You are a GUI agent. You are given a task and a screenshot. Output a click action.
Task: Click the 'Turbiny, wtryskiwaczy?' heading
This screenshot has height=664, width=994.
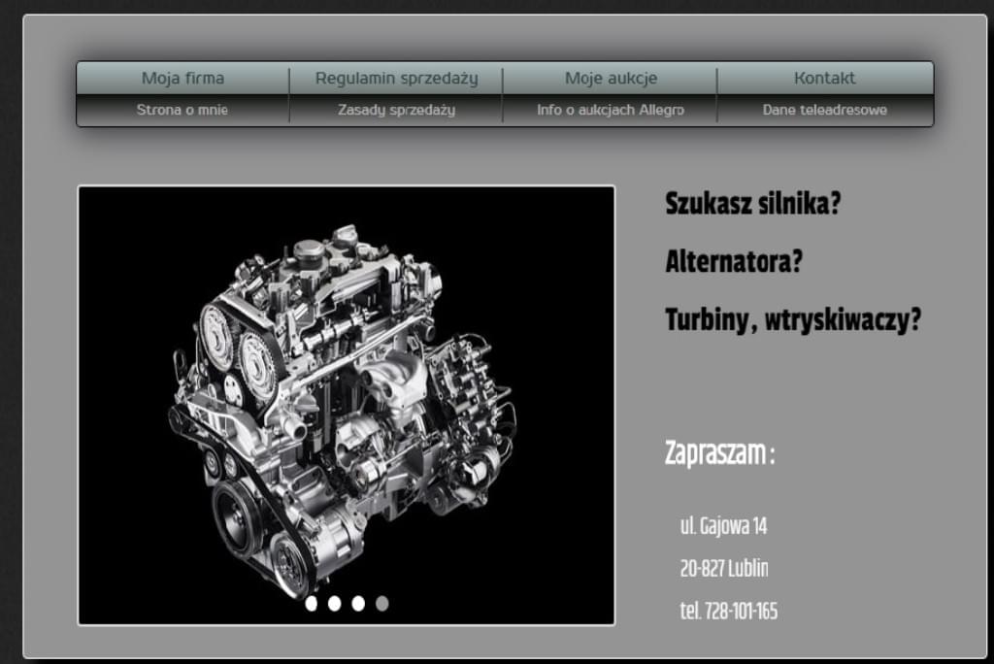click(x=792, y=319)
